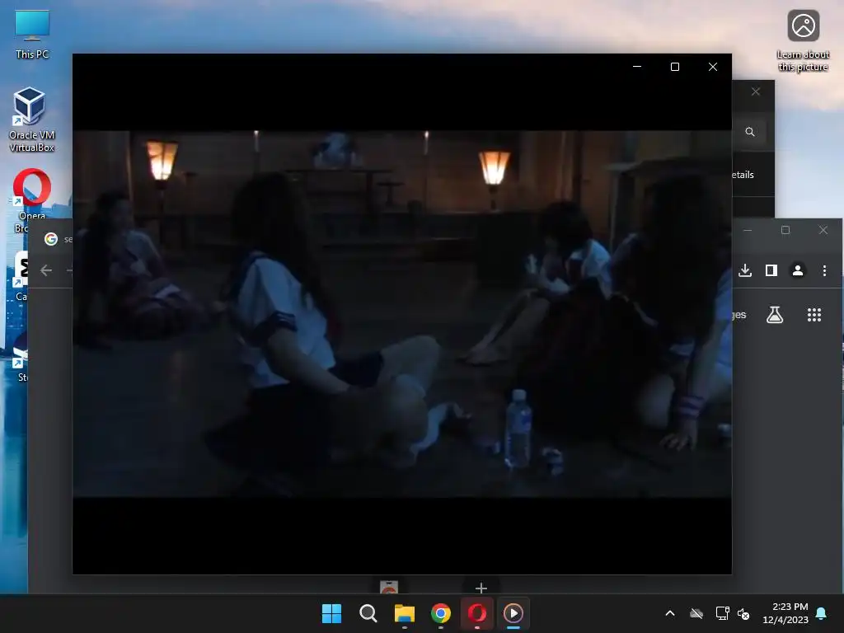Open notifications bell icon
This screenshot has width=844, height=633.
[821, 613]
